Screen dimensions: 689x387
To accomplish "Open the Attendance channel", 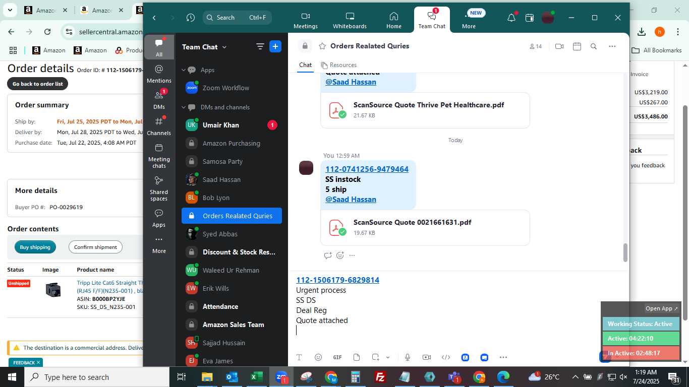I will (232, 306).
